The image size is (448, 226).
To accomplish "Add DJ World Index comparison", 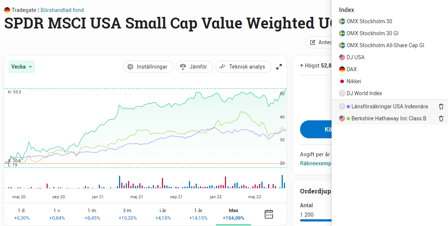I will point(364,93).
